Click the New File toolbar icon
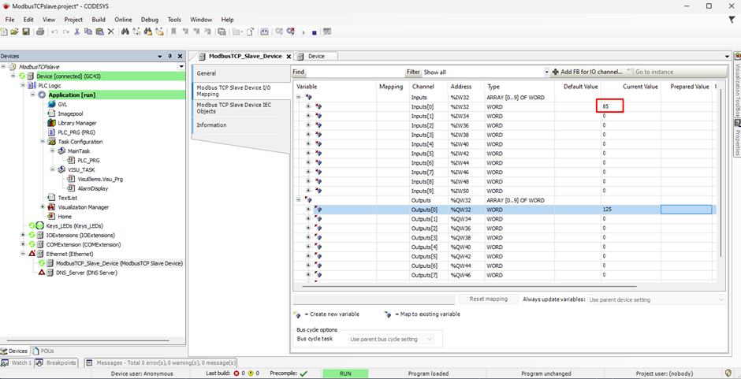Screen dimensions: 741x379 pos(4,32)
